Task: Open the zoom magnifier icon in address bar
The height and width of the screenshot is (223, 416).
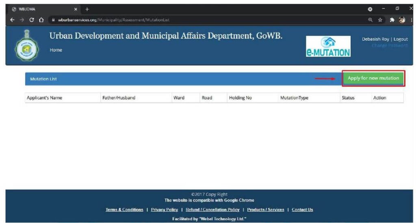Action: pyautogui.click(x=370, y=20)
